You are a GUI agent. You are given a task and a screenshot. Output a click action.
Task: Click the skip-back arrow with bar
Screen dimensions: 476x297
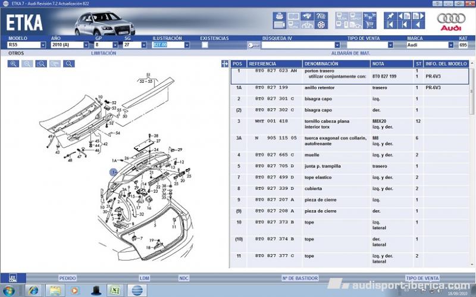[x=405, y=24]
